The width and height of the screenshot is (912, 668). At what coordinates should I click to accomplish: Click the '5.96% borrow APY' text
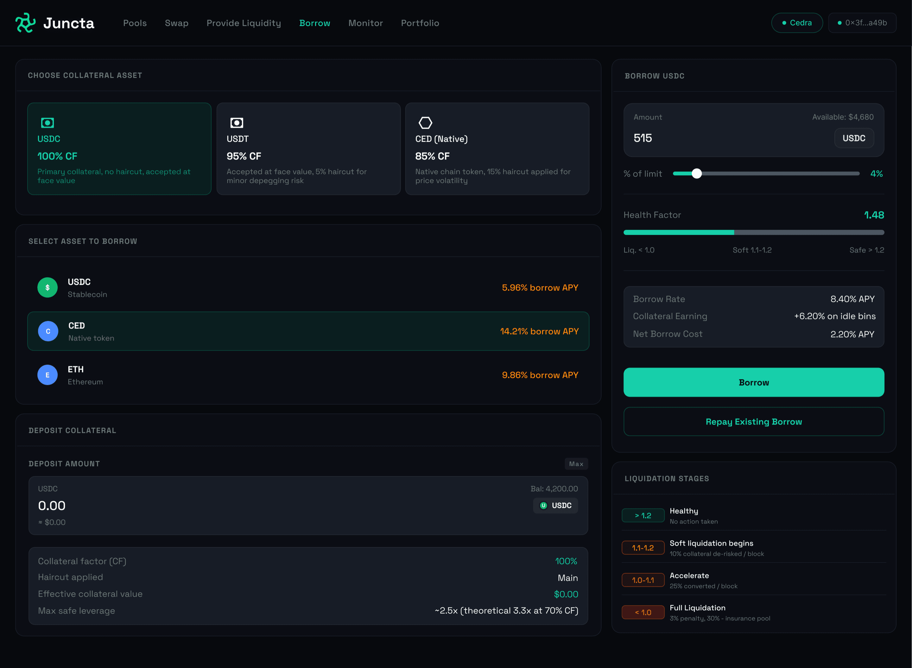540,288
